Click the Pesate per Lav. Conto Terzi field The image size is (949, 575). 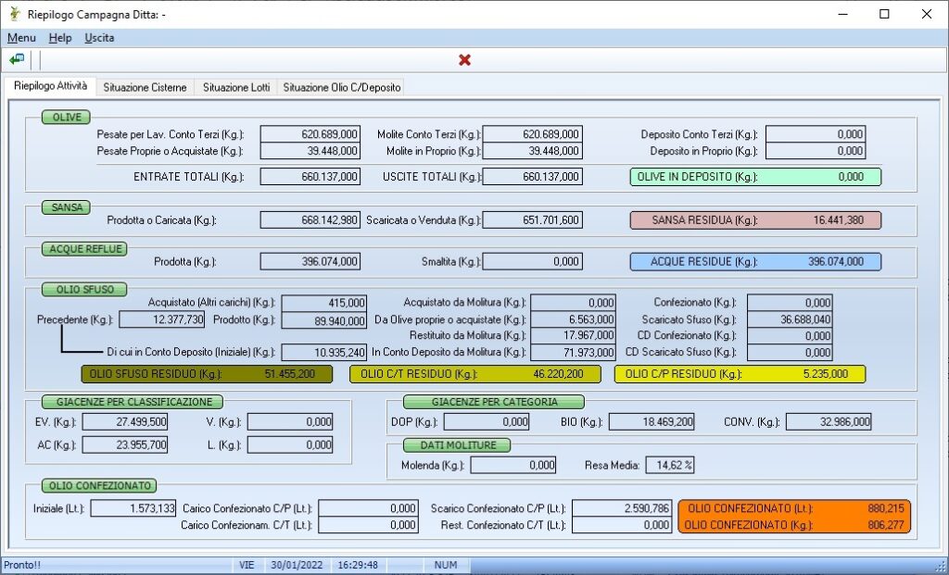(x=310, y=134)
